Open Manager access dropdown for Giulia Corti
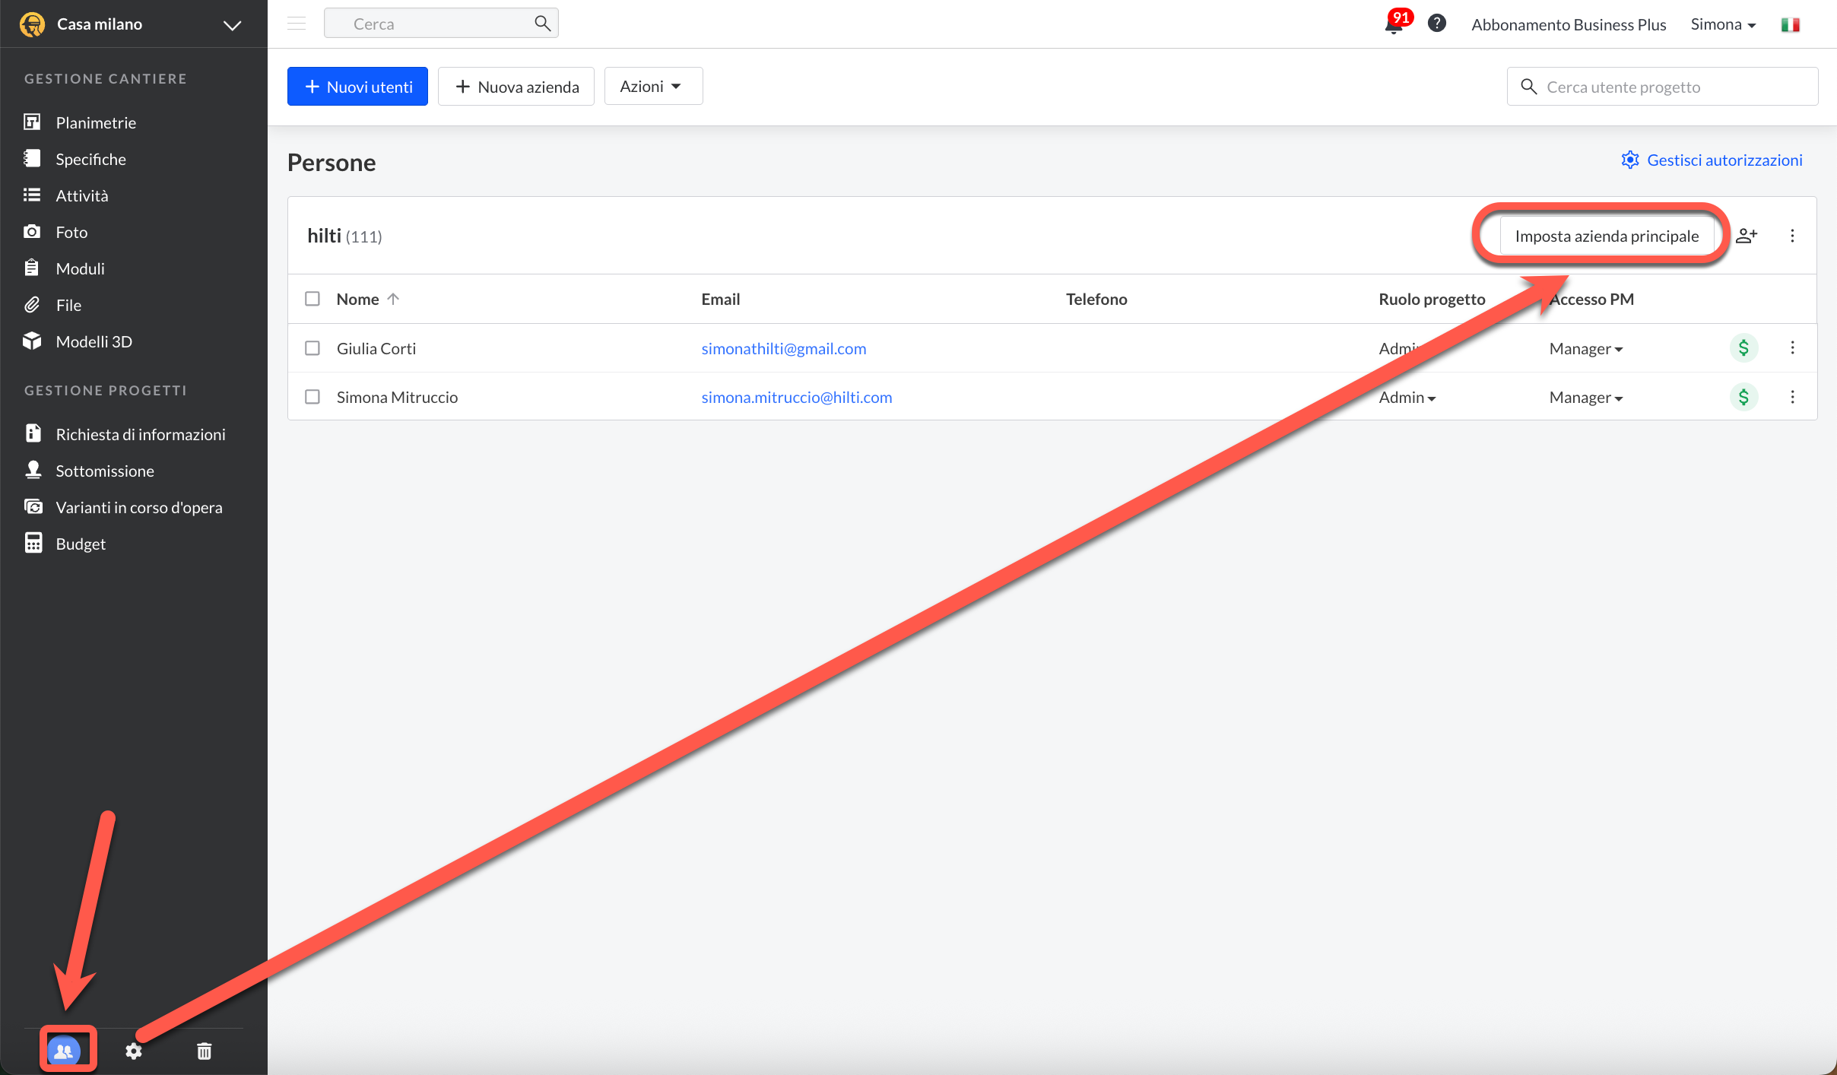This screenshot has width=1837, height=1075. coord(1585,349)
